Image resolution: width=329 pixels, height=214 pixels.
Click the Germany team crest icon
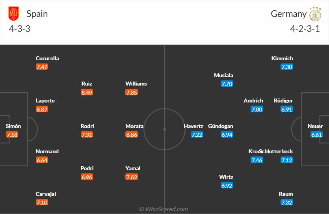point(315,14)
